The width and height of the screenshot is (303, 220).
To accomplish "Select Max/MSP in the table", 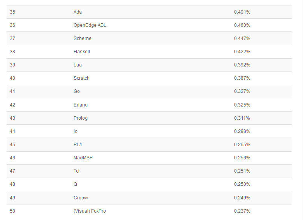I will (x=83, y=158).
